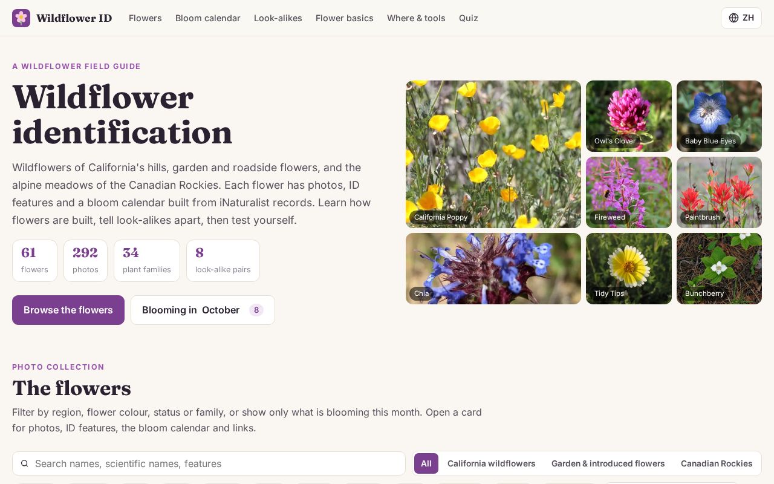Click the 8 look-alike pairs stat
The image size is (774, 484).
click(223, 261)
